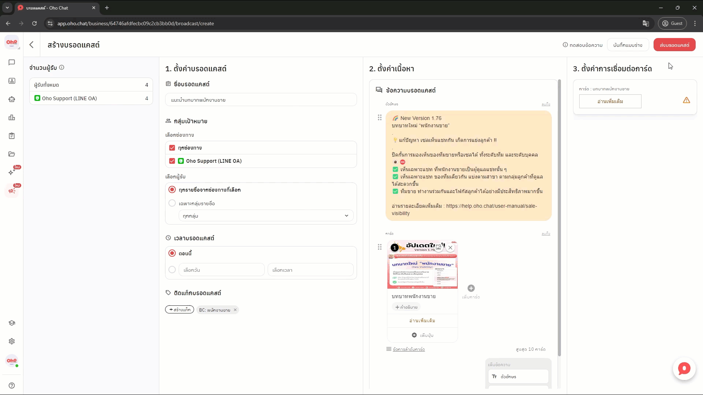Open the clipboard tasks sidebar icon

click(12, 136)
